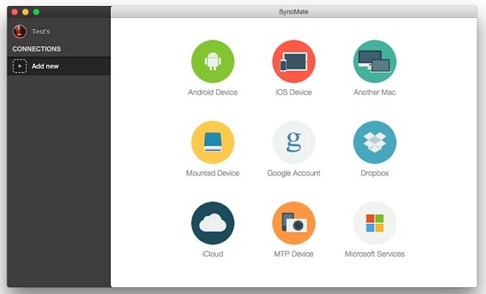Maximize the window with green button
Screen dimensions: 486x294
point(37,12)
